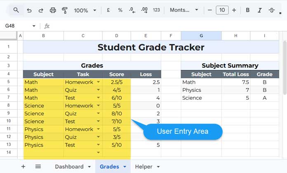Screen dimensions: 287x173
Task: Click the Total Loss column header
Action: 236,74
